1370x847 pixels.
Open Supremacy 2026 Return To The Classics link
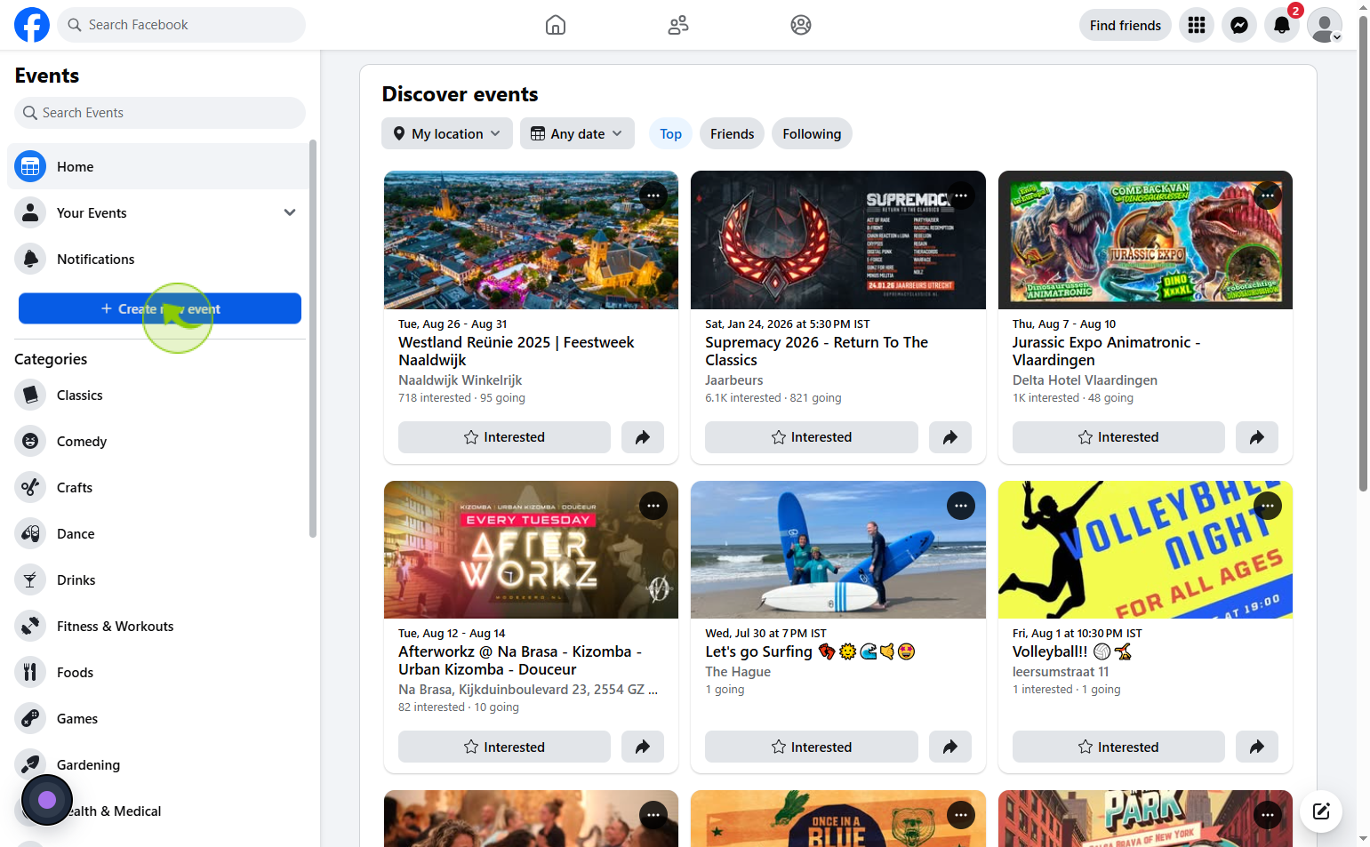816,351
